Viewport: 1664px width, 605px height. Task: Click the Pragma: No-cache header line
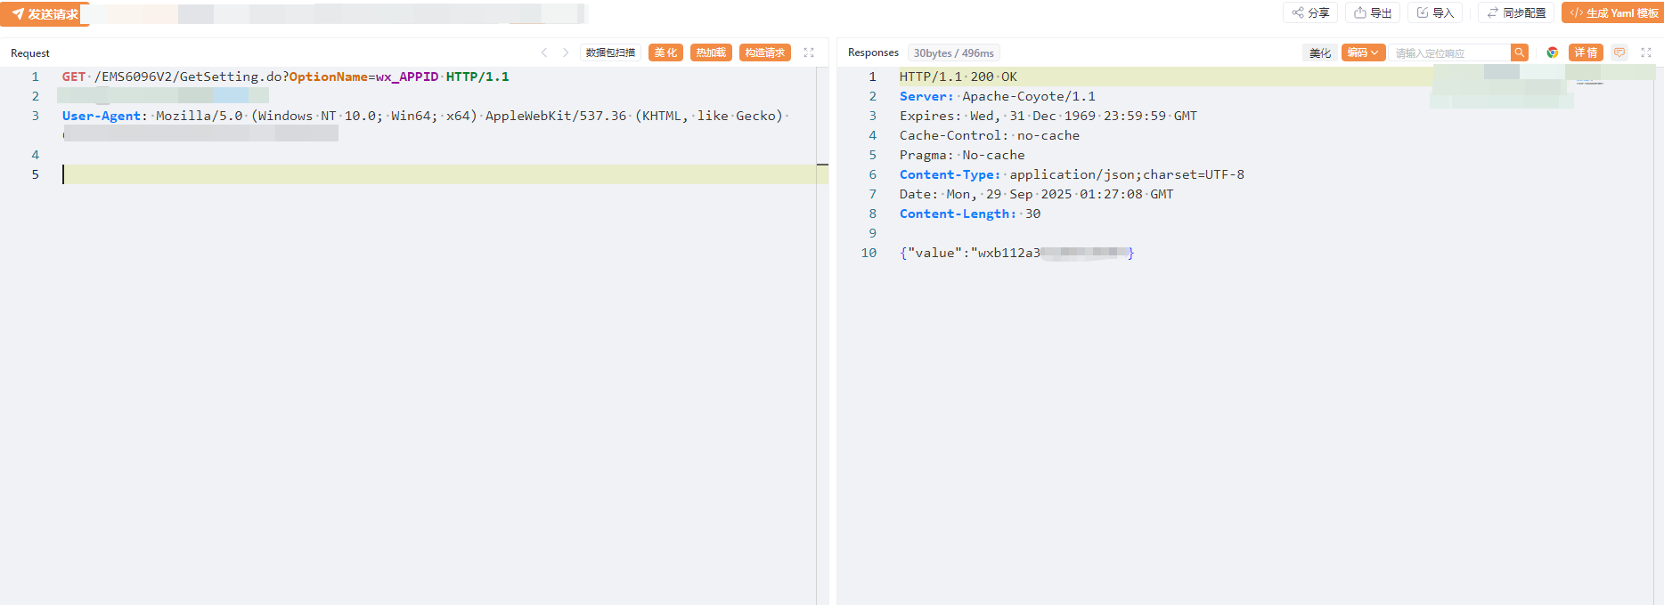click(962, 155)
